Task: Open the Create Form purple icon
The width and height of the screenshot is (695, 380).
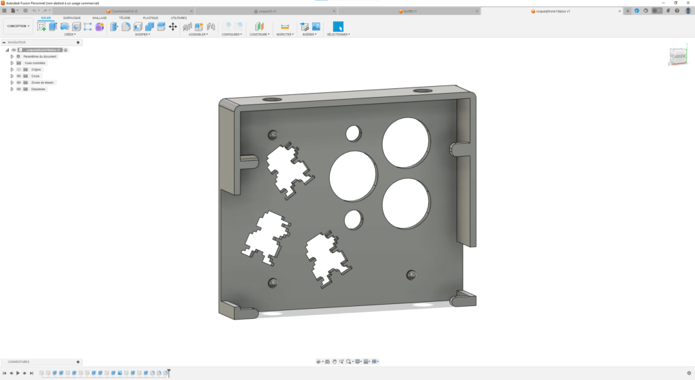Action: tap(100, 26)
